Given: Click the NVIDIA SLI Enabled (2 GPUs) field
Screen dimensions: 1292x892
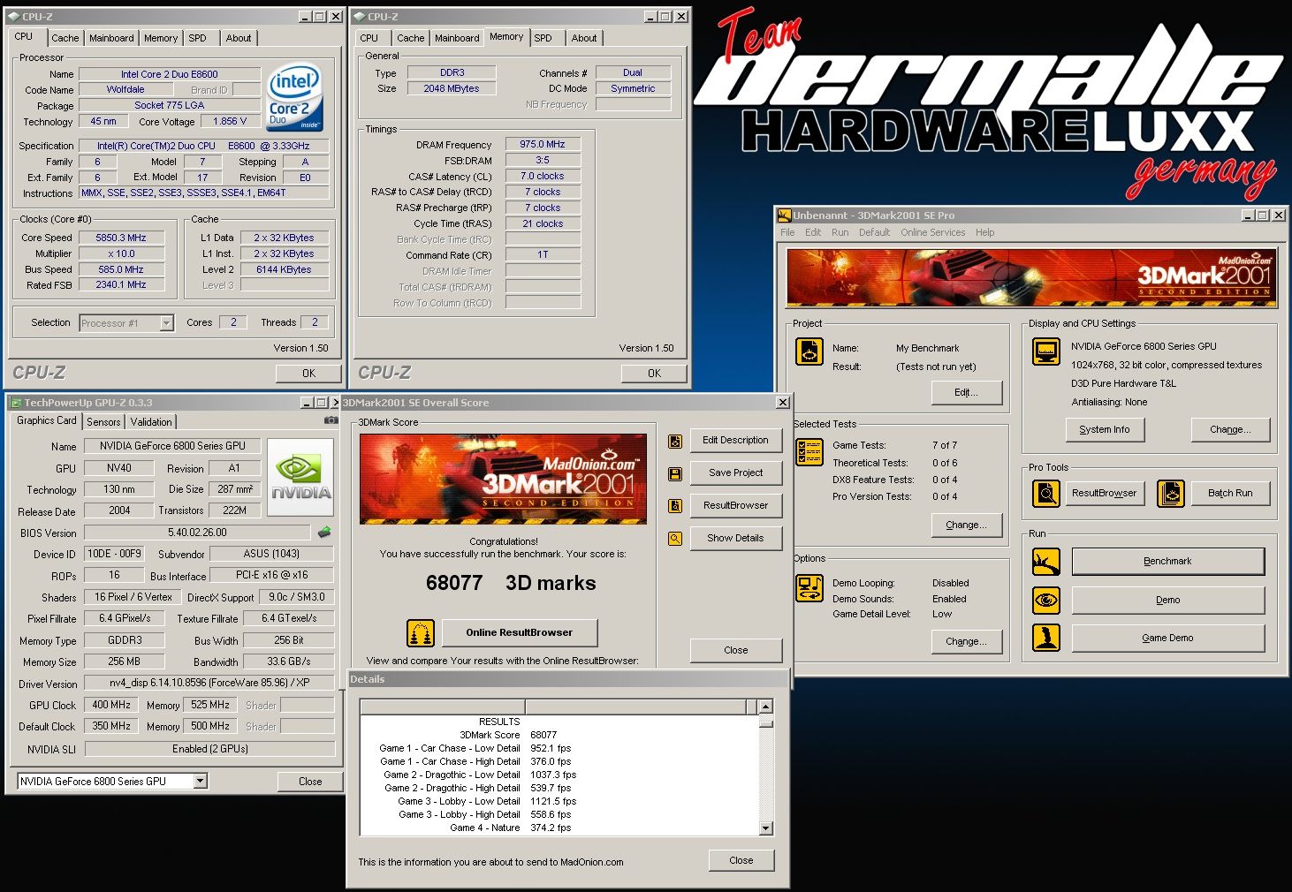Looking at the screenshot, I should tap(209, 748).
